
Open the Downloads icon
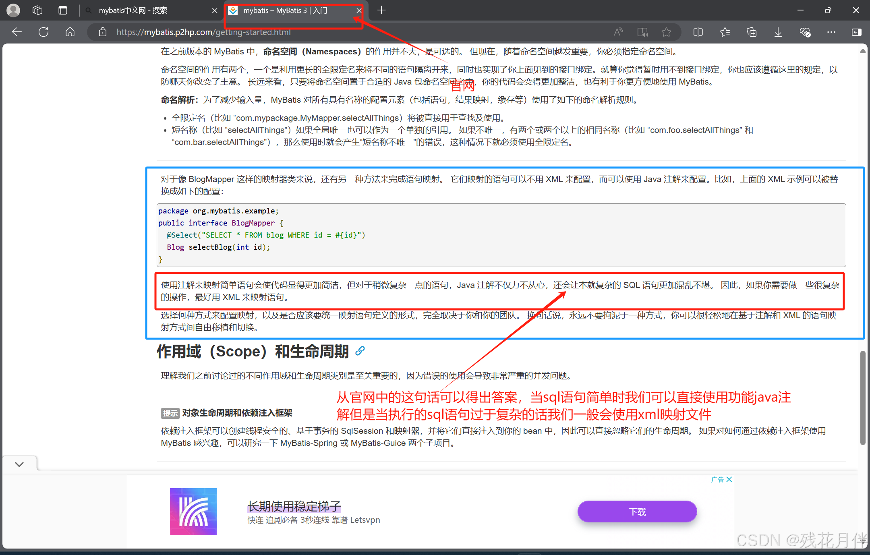click(x=778, y=32)
